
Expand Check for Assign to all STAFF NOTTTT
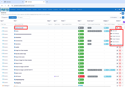click(x=2, y=70)
